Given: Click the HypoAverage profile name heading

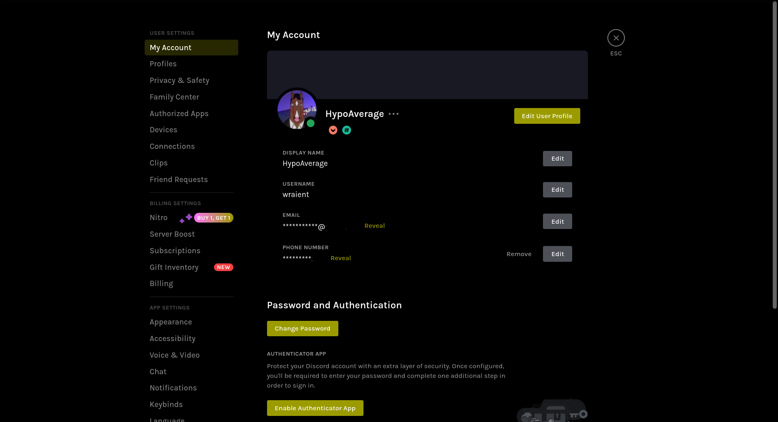Looking at the screenshot, I should coord(355,114).
